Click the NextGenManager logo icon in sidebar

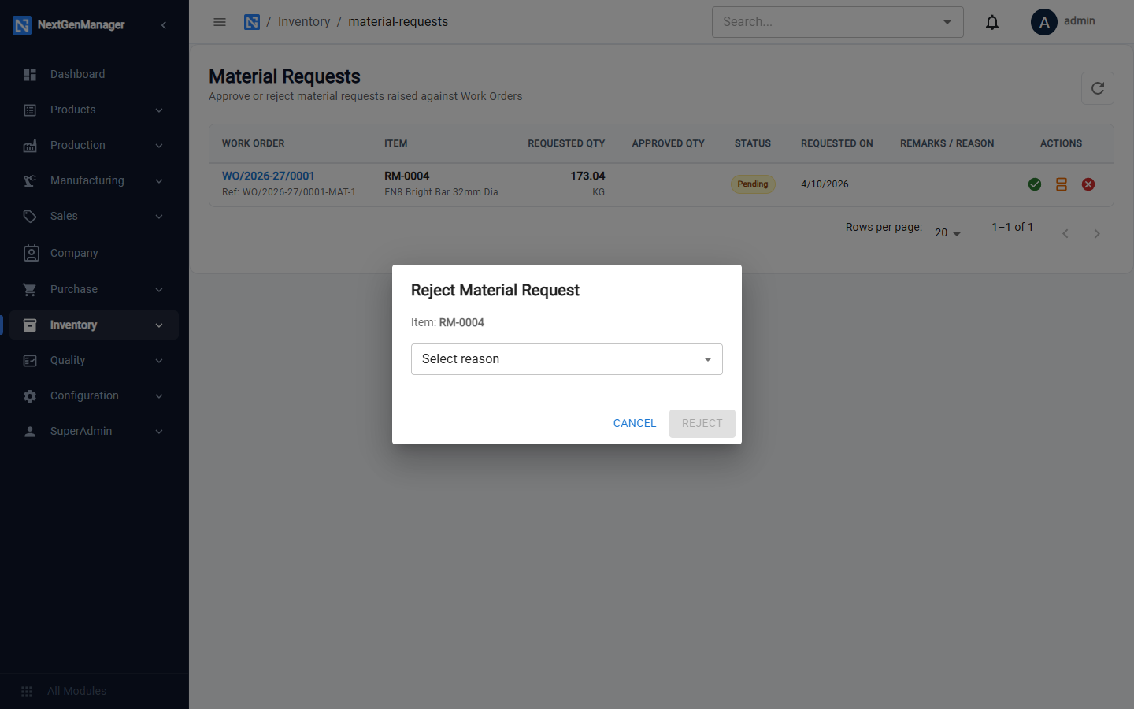click(x=22, y=25)
